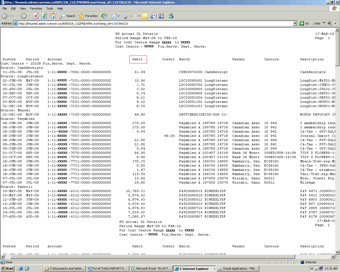Viewport: 340px width, 272px height.
Task: Open the History panel icon
Action: (104, 16)
